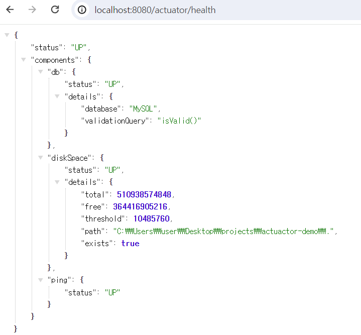Click the "database" key
This screenshot has width=361, height=335.
101,108
